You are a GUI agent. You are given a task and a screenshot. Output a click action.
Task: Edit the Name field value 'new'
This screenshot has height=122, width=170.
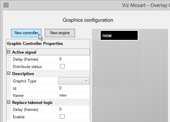click(x=74, y=95)
